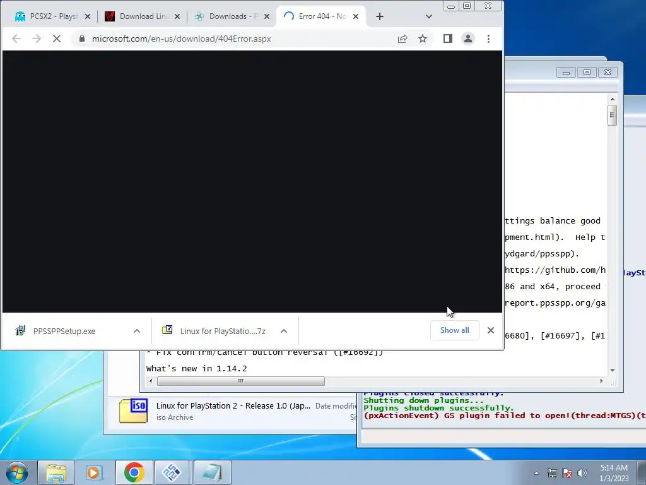Image resolution: width=646 pixels, height=485 pixels.
Task: Switch to the Downloads browser tab
Action: point(233,16)
